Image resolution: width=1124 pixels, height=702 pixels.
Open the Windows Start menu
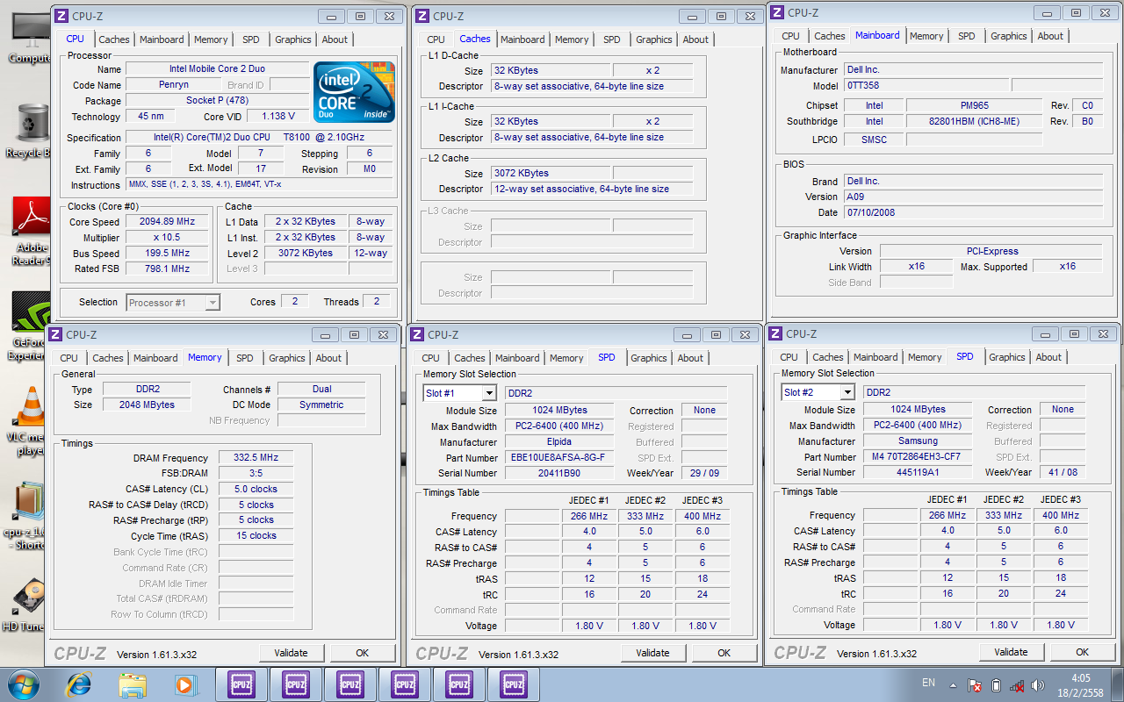22,684
